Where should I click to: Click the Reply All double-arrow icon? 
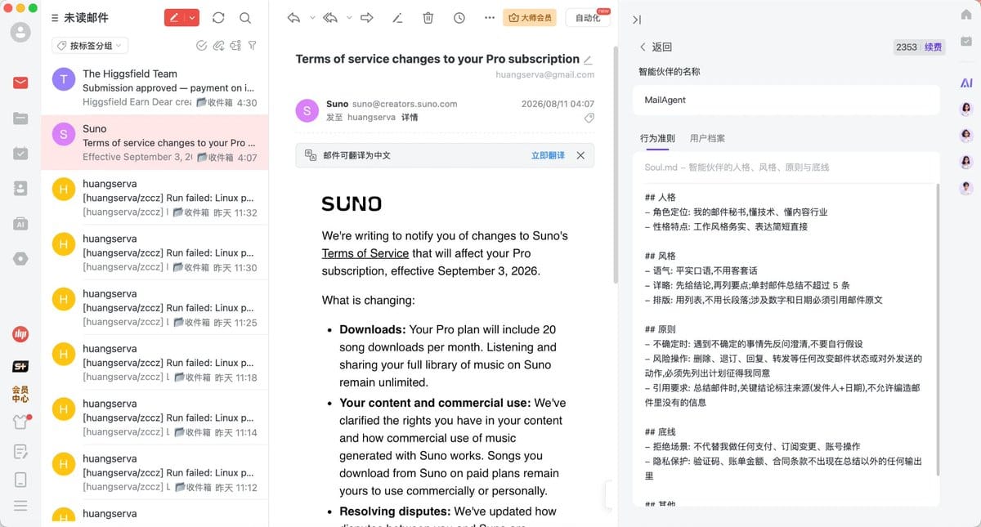[x=331, y=17]
